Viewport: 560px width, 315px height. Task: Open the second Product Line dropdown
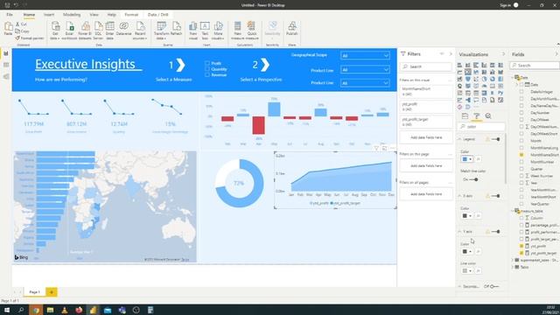tap(365, 83)
